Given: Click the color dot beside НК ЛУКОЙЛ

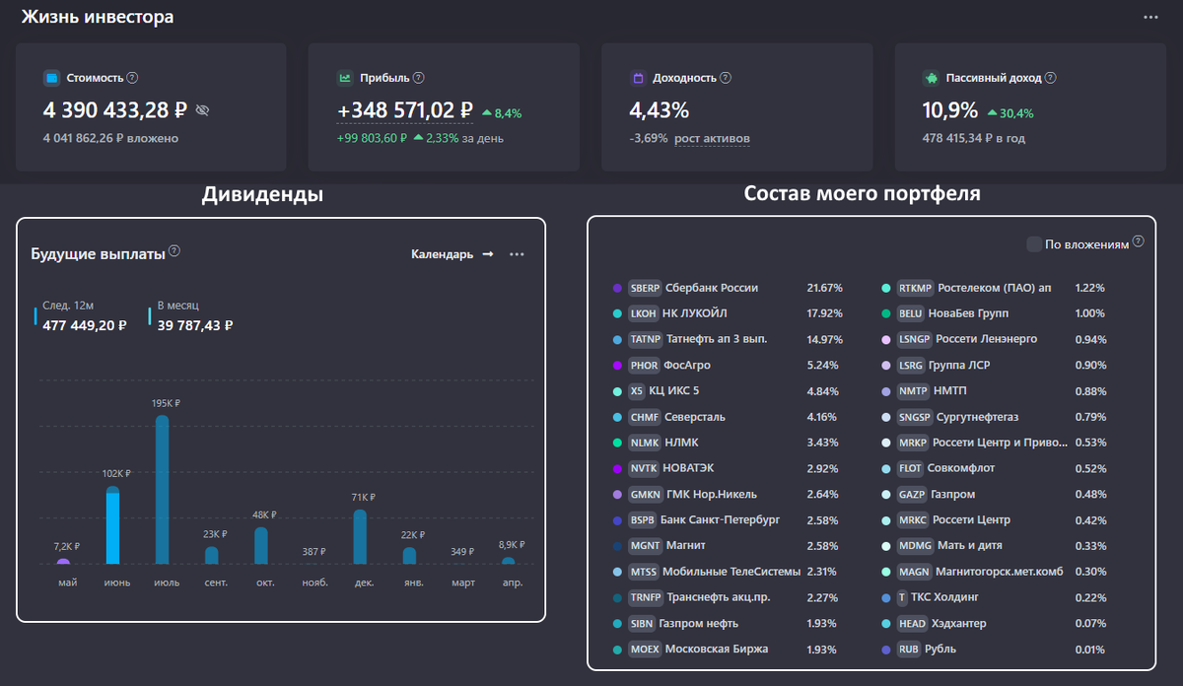Looking at the screenshot, I should coord(617,313).
